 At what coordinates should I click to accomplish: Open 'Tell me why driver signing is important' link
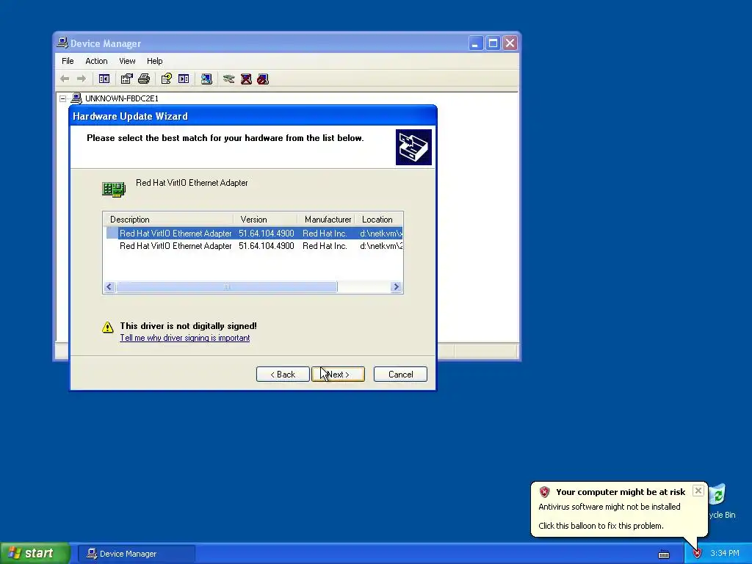click(x=184, y=338)
